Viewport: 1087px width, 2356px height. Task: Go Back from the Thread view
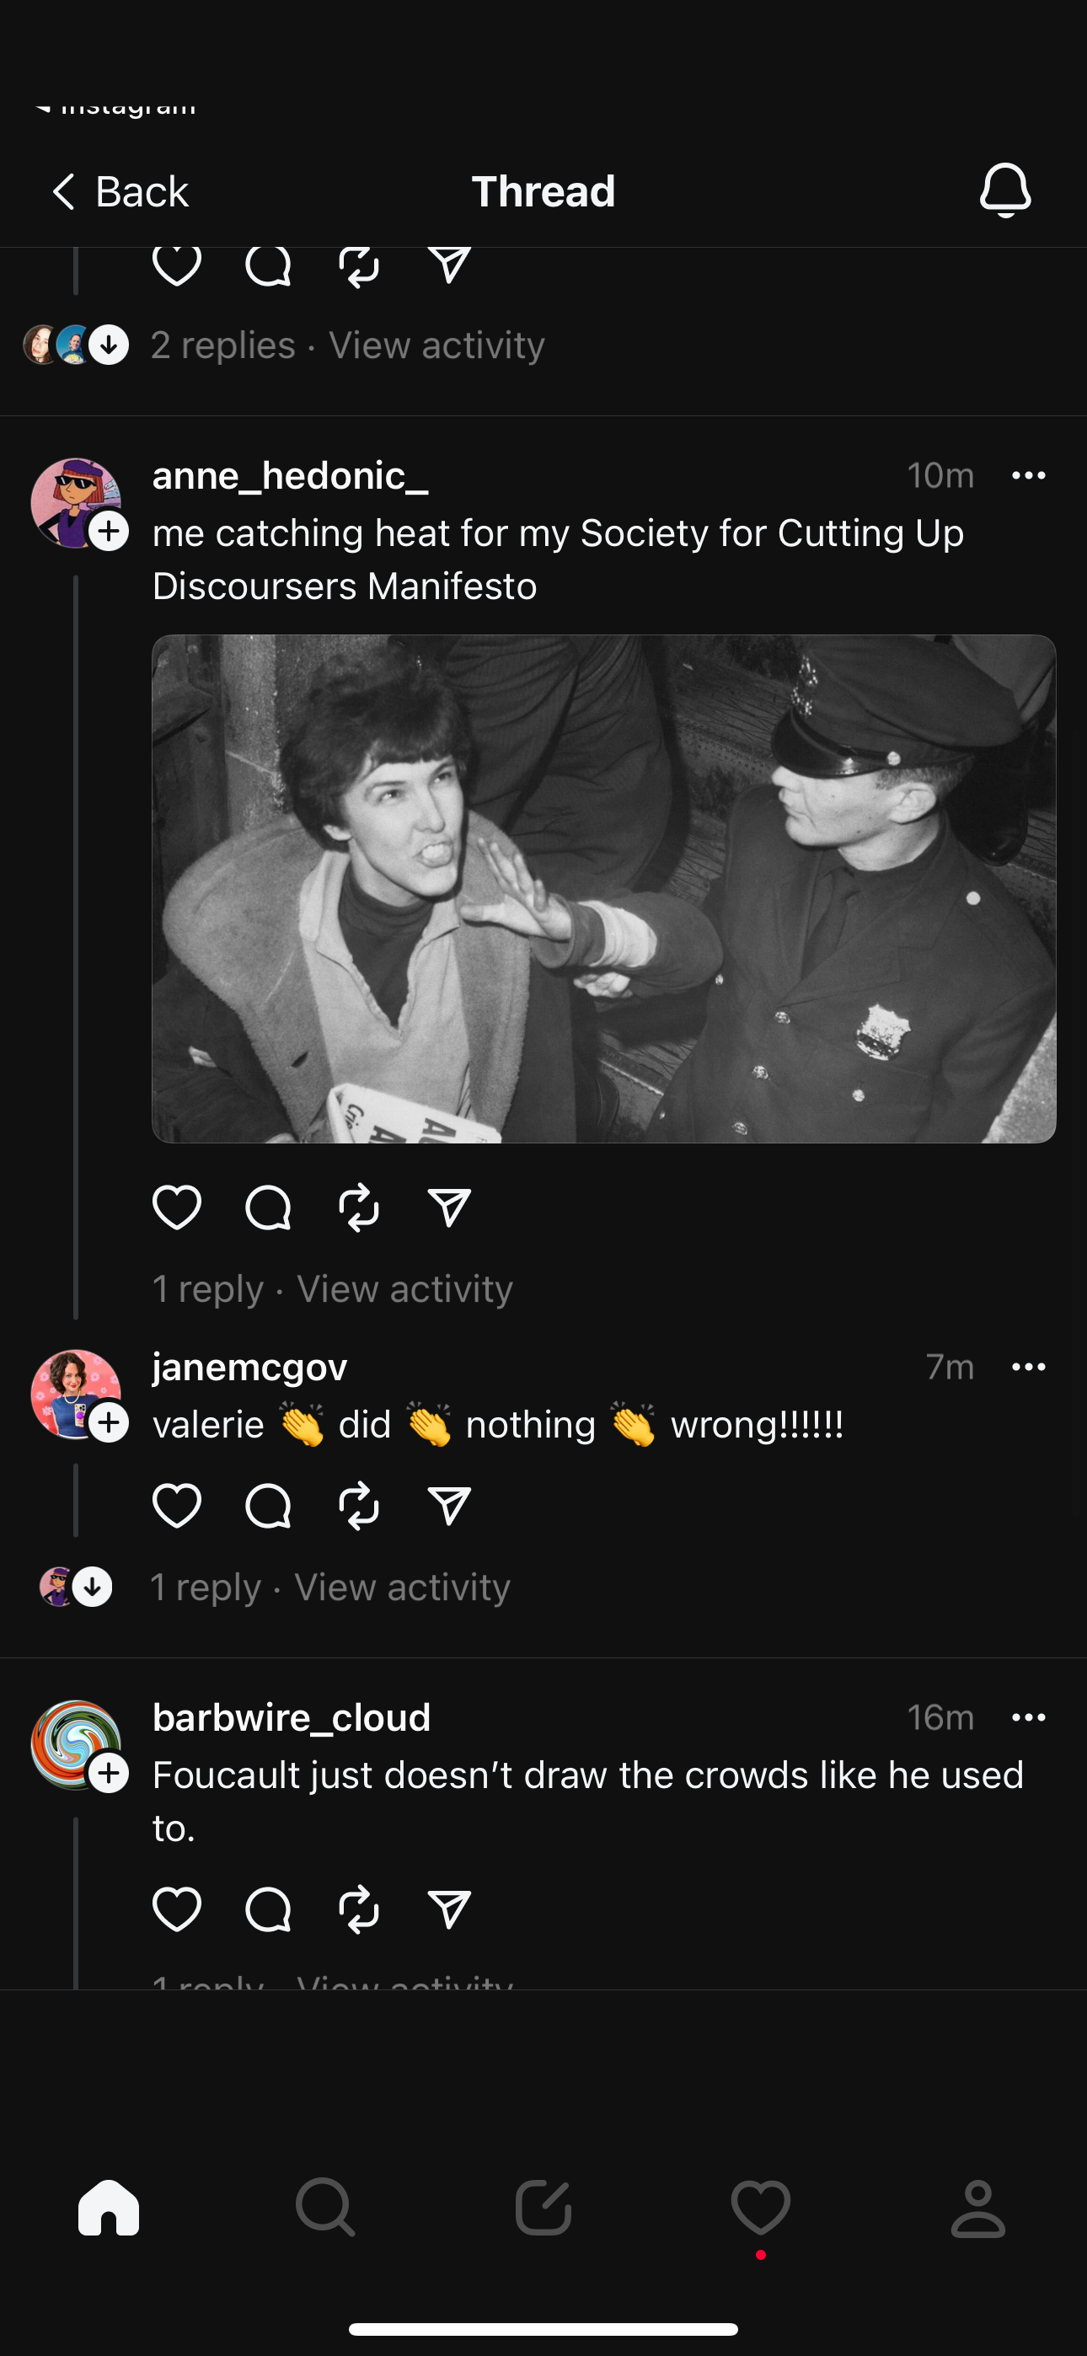(119, 192)
